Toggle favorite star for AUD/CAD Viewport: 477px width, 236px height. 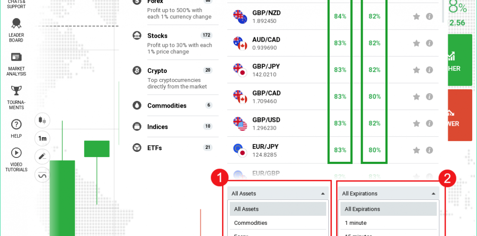416,43
